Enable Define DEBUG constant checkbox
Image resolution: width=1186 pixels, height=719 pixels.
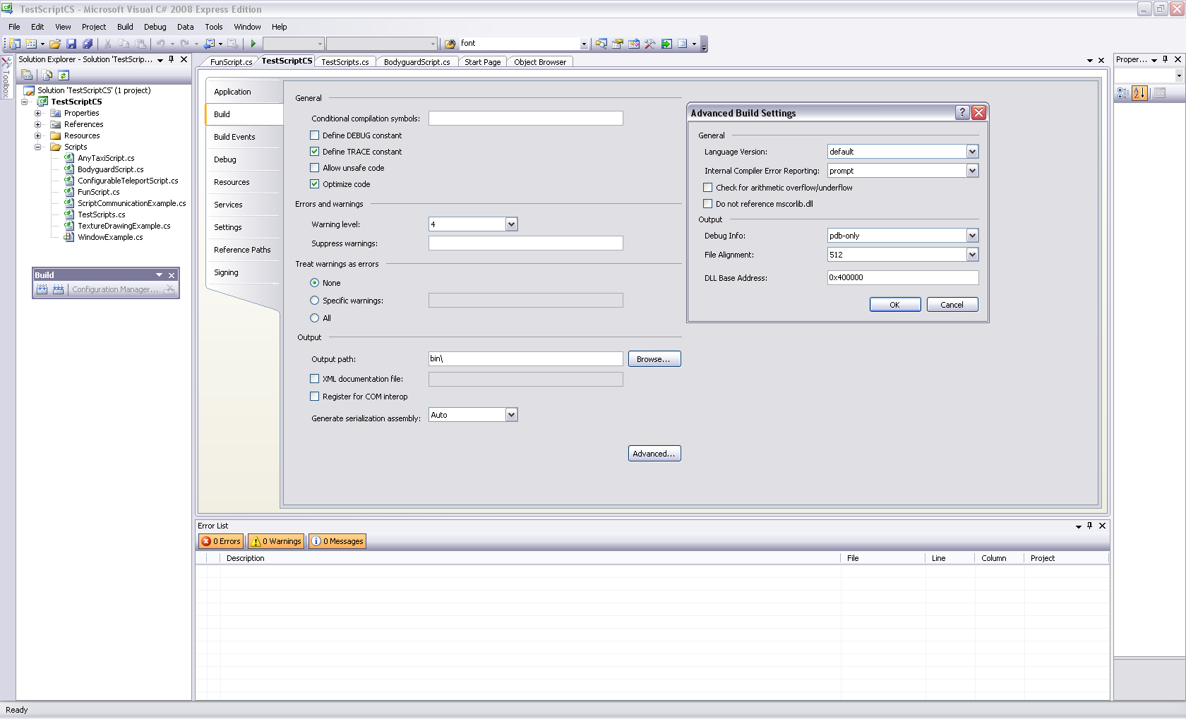315,135
